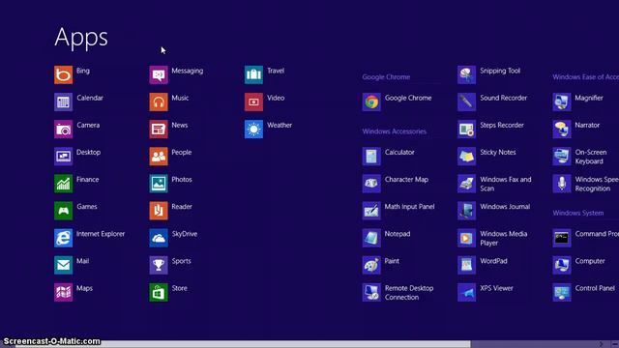Open the Travel app icon
Viewport: 619px width, 348px height.
coord(253,75)
